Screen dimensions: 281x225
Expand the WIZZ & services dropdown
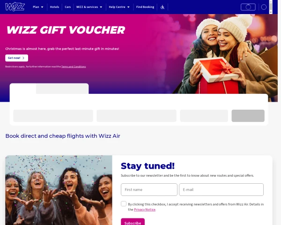tap(89, 7)
